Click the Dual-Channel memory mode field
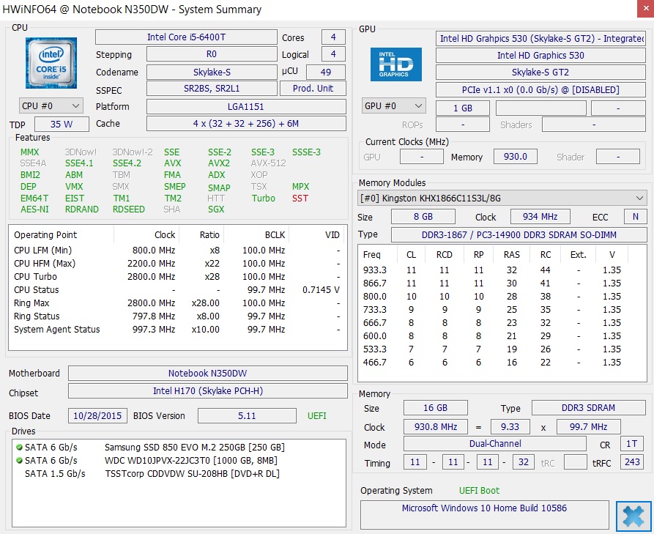The width and height of the screenshot is (654, 534). 495,444
